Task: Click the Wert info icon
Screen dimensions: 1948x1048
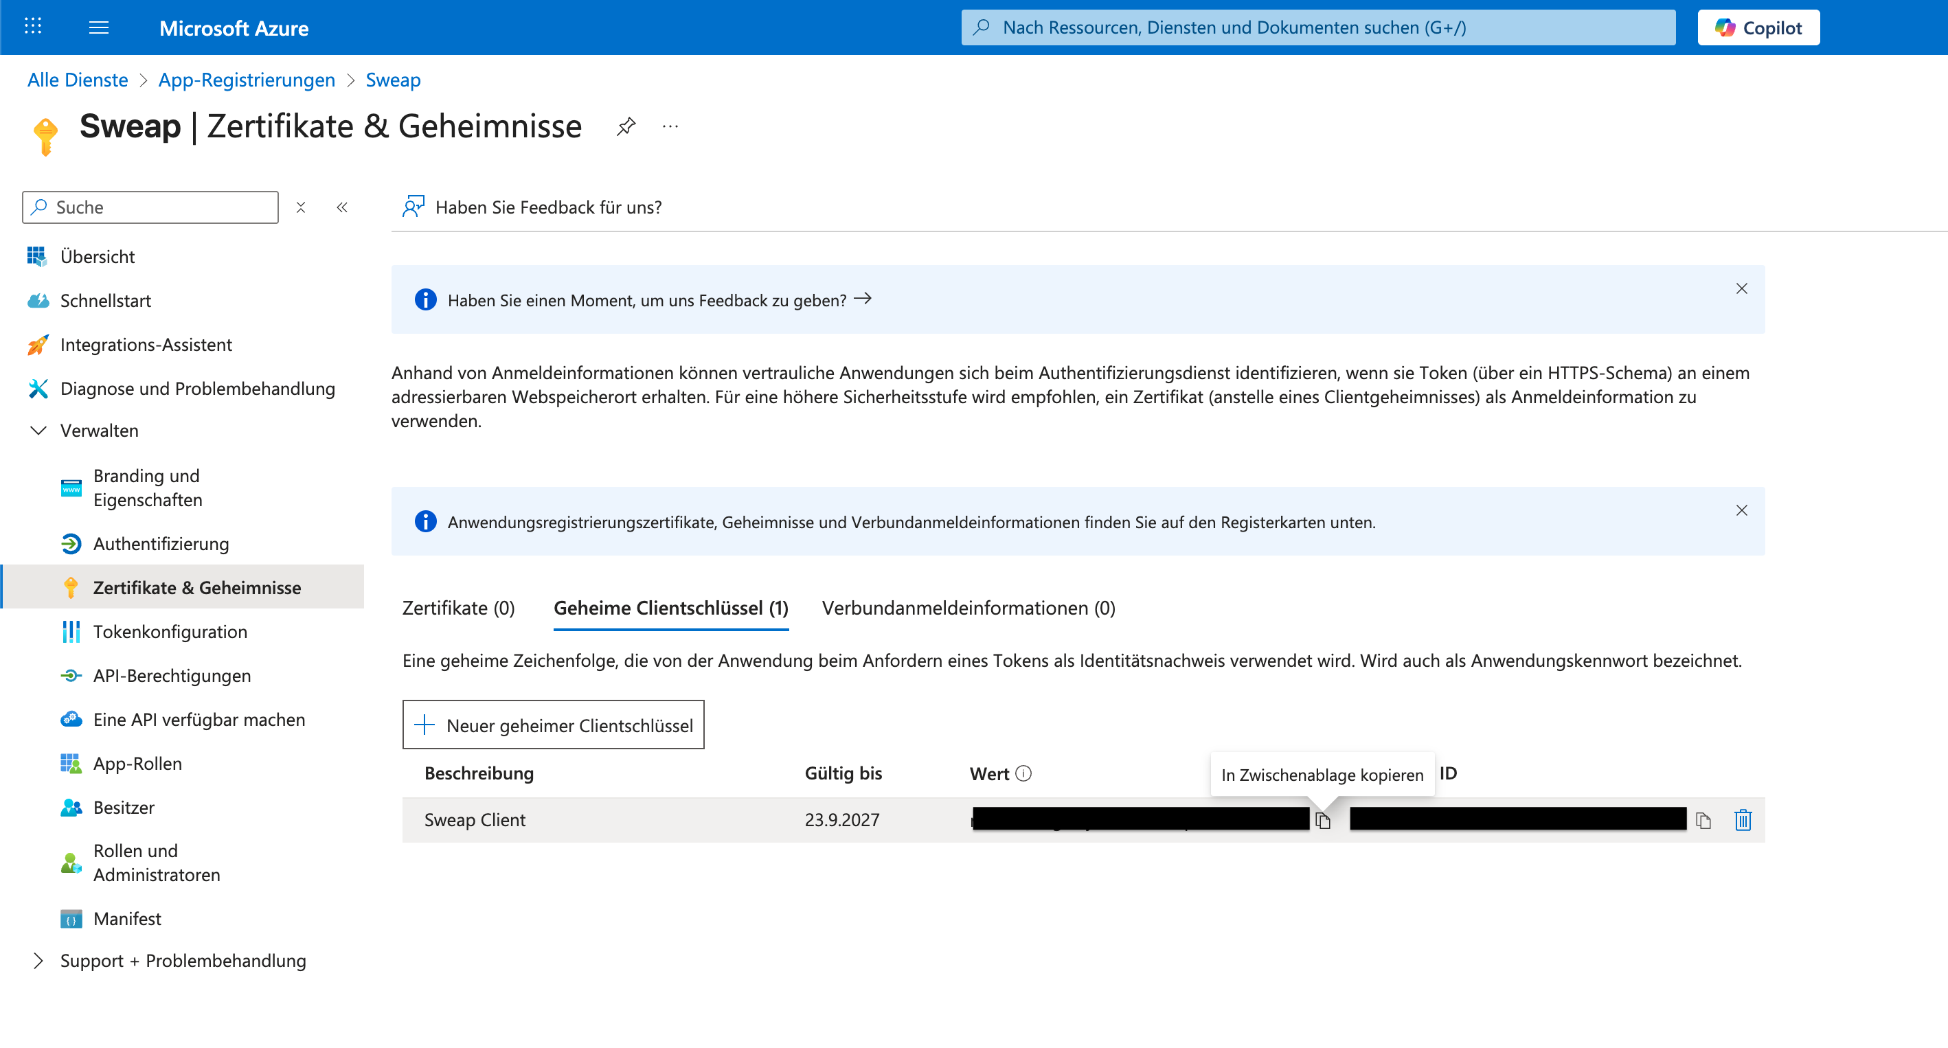Action: [1023, 773]
